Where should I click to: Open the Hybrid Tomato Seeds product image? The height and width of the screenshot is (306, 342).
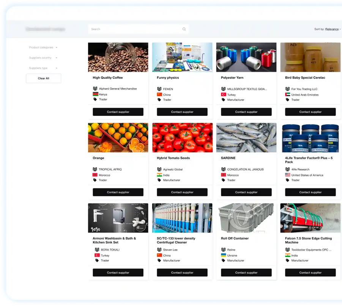(182, 137)
